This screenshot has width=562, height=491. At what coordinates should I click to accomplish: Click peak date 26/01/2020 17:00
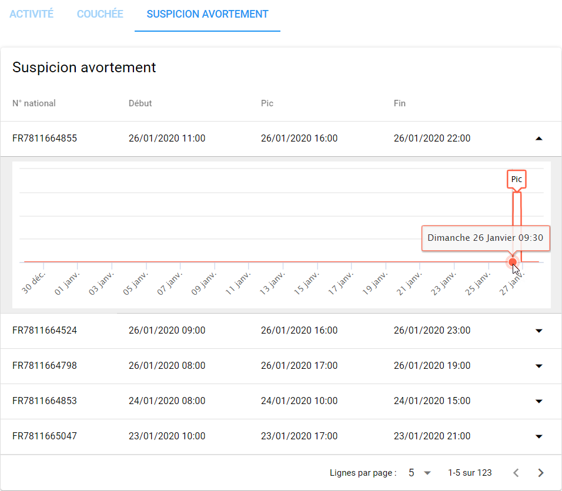point(299,365)
